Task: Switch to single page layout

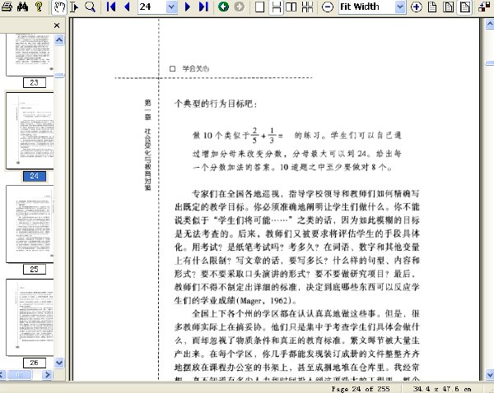Action: tap(259, 7)
